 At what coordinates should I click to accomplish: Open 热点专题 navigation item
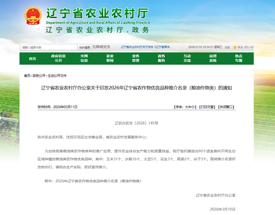click(239, 58)
